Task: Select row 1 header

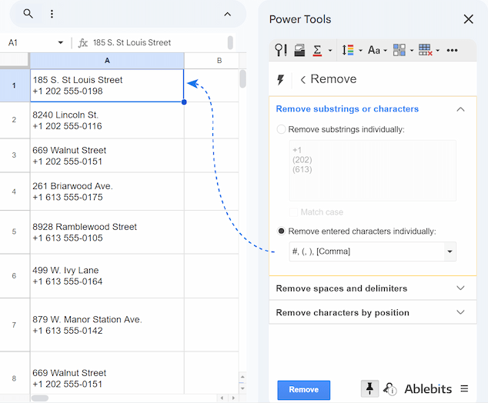Action: 15,85
